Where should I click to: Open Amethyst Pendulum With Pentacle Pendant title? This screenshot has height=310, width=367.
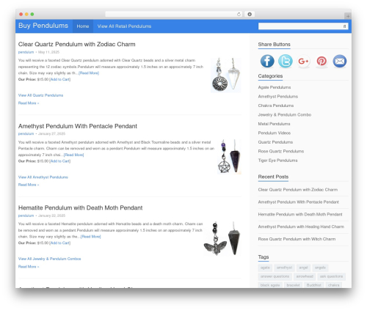click(78, 126)
